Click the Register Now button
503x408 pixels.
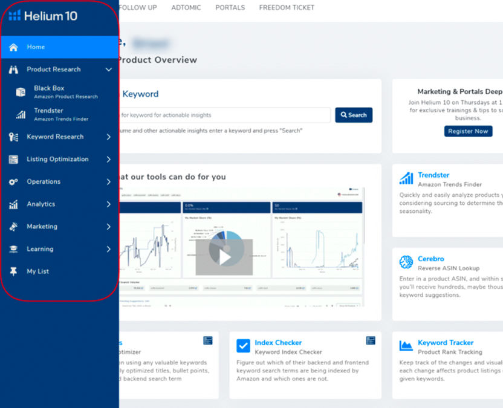click(x=468, y=131)
